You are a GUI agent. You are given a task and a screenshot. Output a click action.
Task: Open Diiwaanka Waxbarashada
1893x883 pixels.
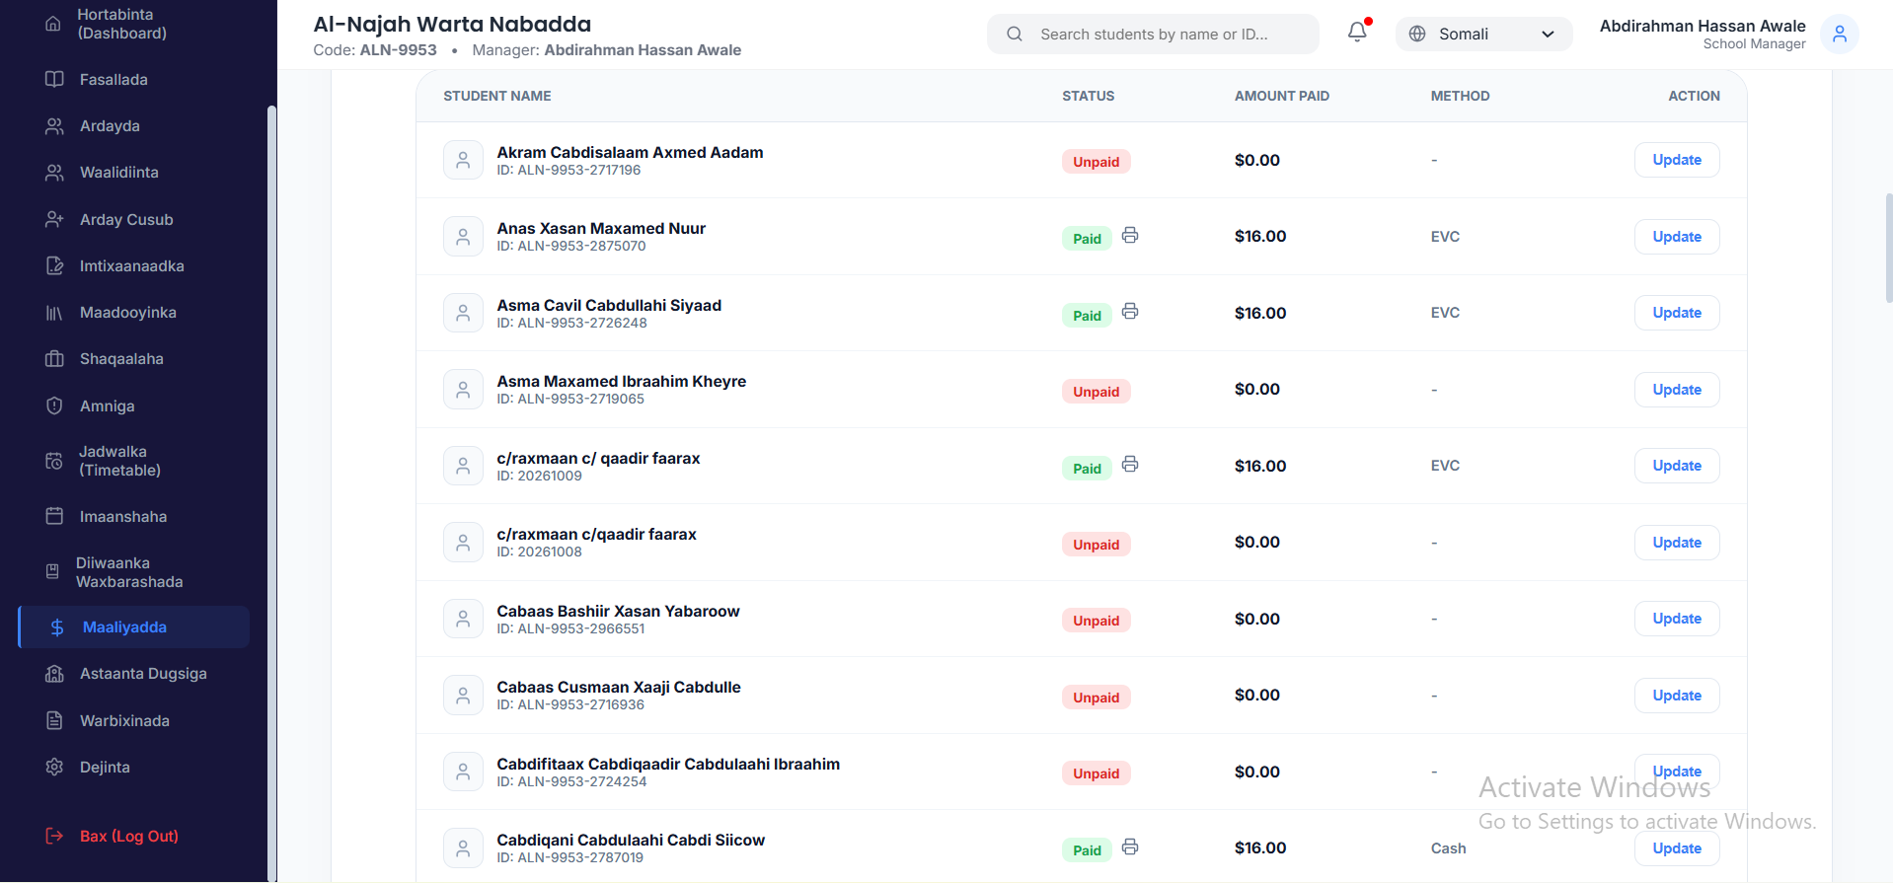coord(134,572)
